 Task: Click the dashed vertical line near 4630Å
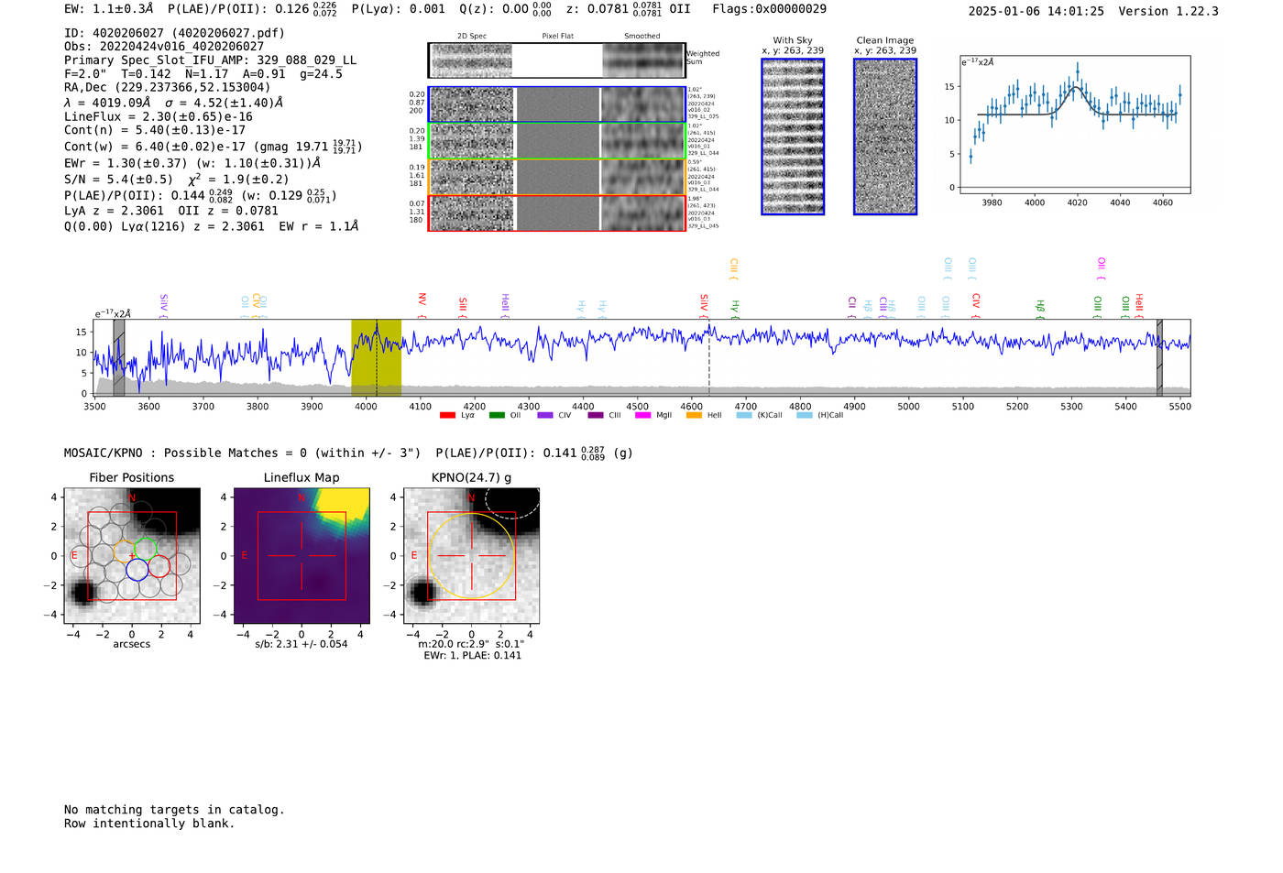(708, 357)
